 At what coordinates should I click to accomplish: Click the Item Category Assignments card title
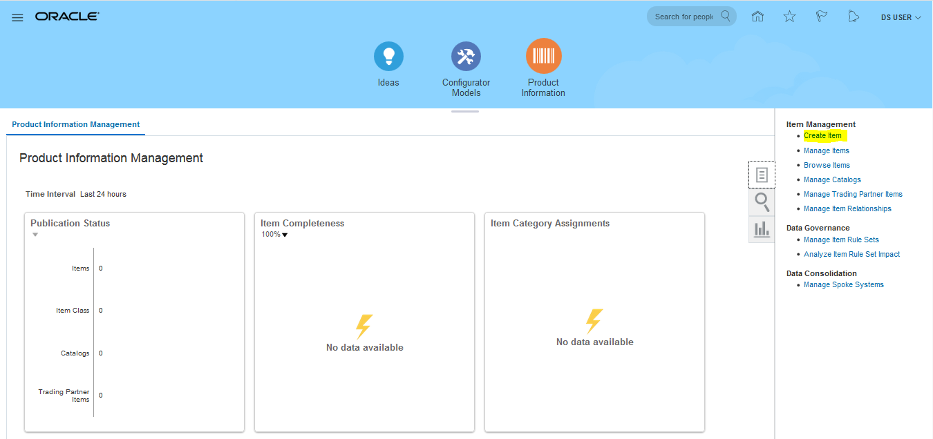(550, 223)
